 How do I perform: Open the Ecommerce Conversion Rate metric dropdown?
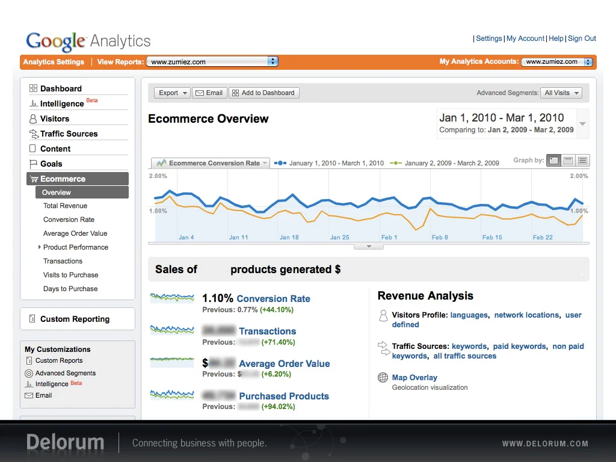(211, 163)
